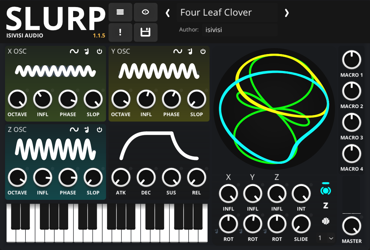The image size is (370, 250).
Task: Click Z INFL knob in modulation section
Action: pos(277,194)
